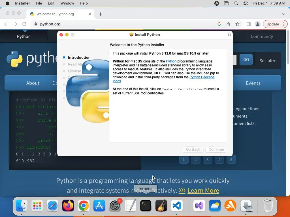Viewport: 290px width, 217px height.
Task: Click the window-stack icon in the menu bar
Action: (226, 3)
